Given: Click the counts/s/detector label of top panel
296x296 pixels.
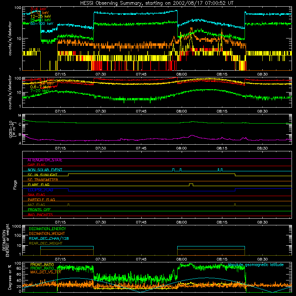Looking at the screenshot, I should tap(10, 38).
